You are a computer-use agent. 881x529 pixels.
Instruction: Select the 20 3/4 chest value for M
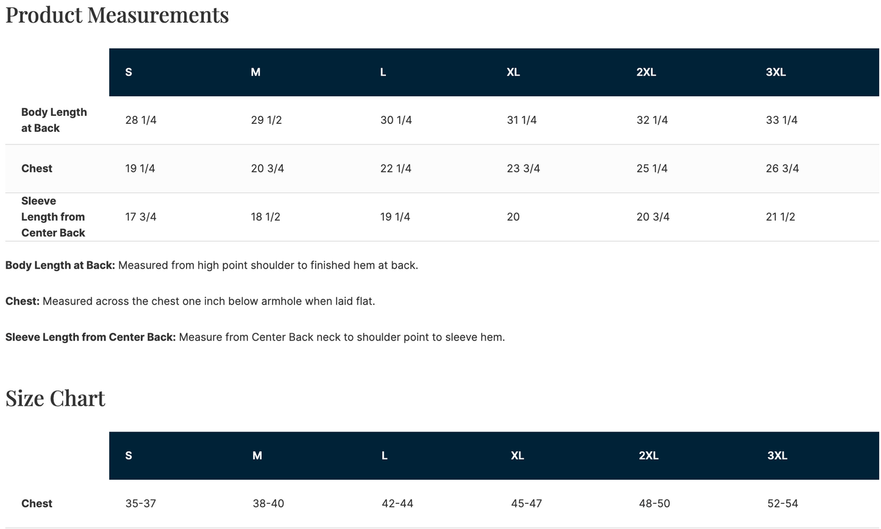point(268,168)
